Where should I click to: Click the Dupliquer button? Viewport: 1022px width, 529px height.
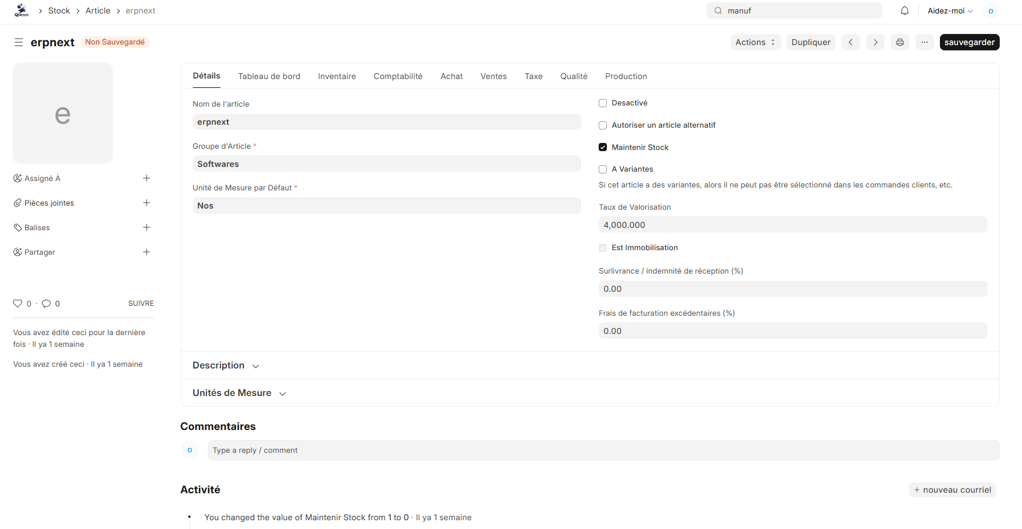811,42
